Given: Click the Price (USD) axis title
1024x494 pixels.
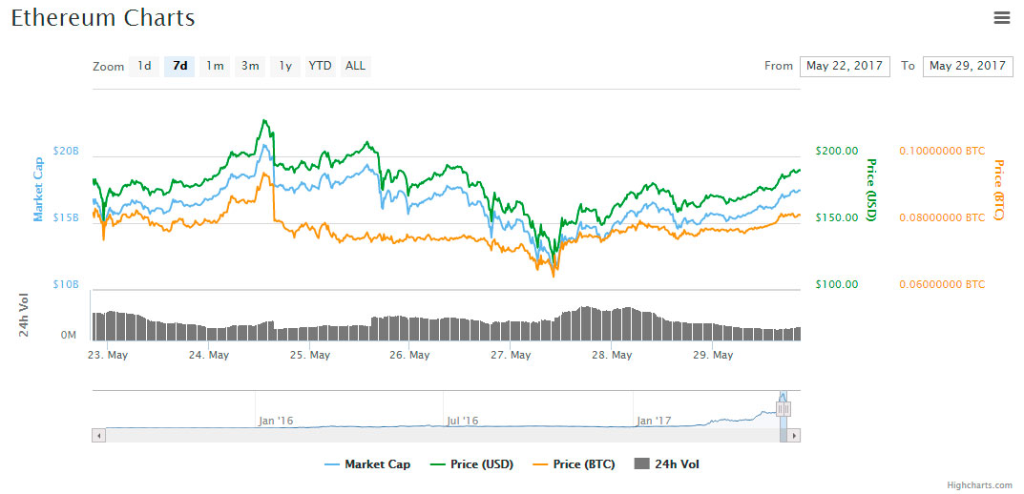Looking at the screenshot, I should (870, 189).
